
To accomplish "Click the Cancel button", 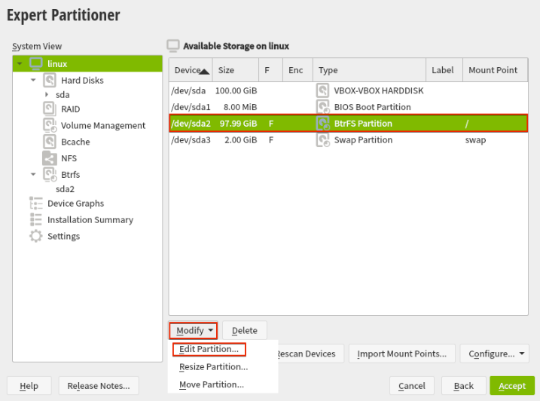I will (x=412, y=385).
